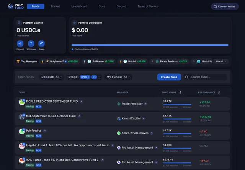Go to the Market tab
245x170 pixels.
[55, 7]
